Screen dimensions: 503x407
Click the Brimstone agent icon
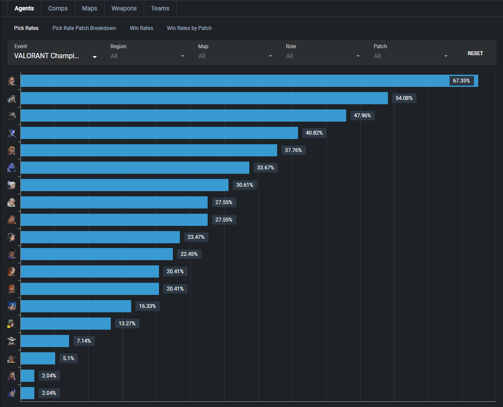click(12, 220)
